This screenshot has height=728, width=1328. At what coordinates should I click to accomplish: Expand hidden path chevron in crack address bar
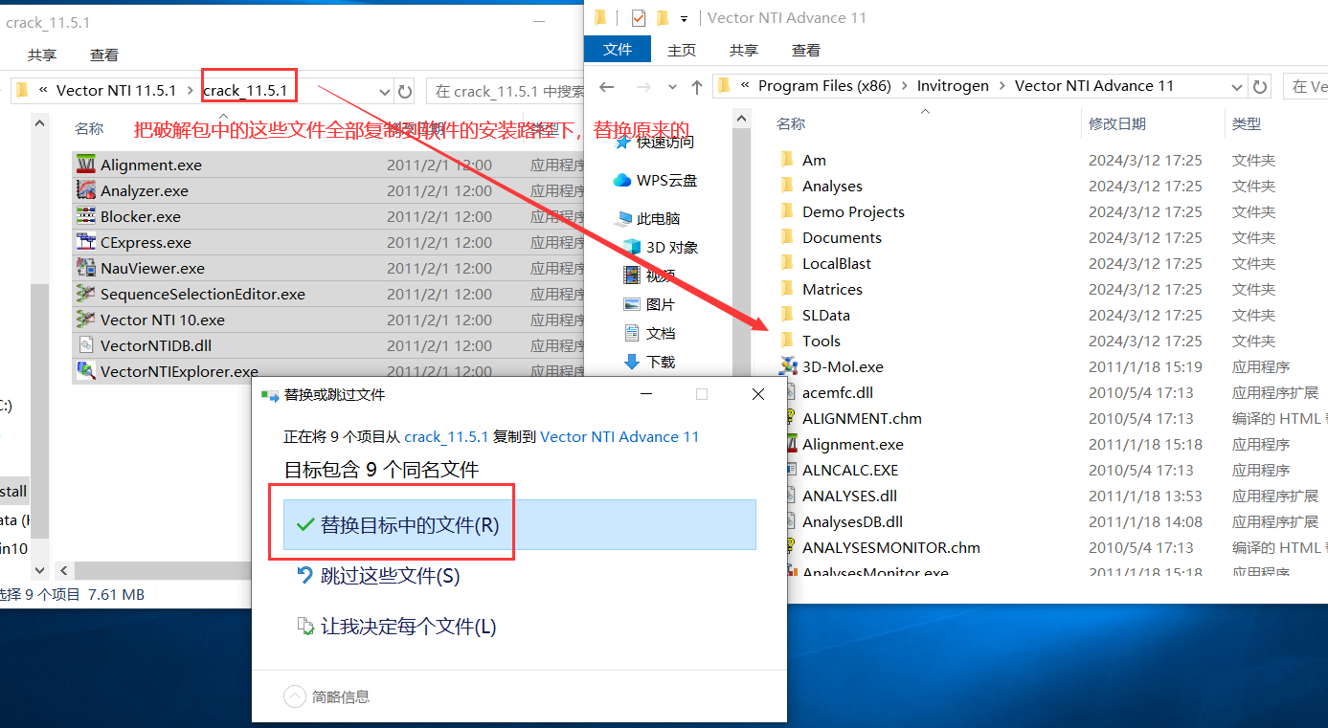point(44,91)
